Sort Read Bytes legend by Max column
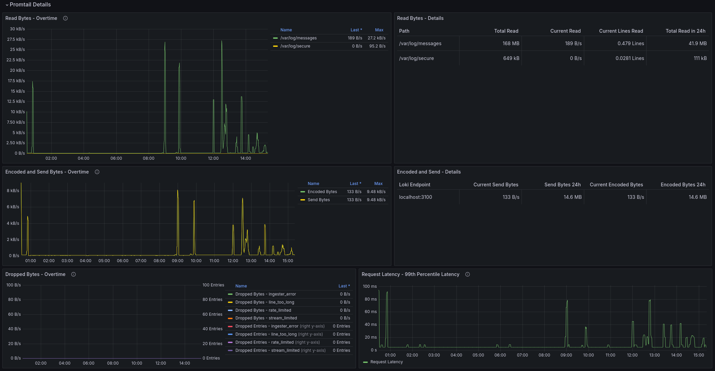The width and height of the screenshot is (715, 371). tap(379, 30)
